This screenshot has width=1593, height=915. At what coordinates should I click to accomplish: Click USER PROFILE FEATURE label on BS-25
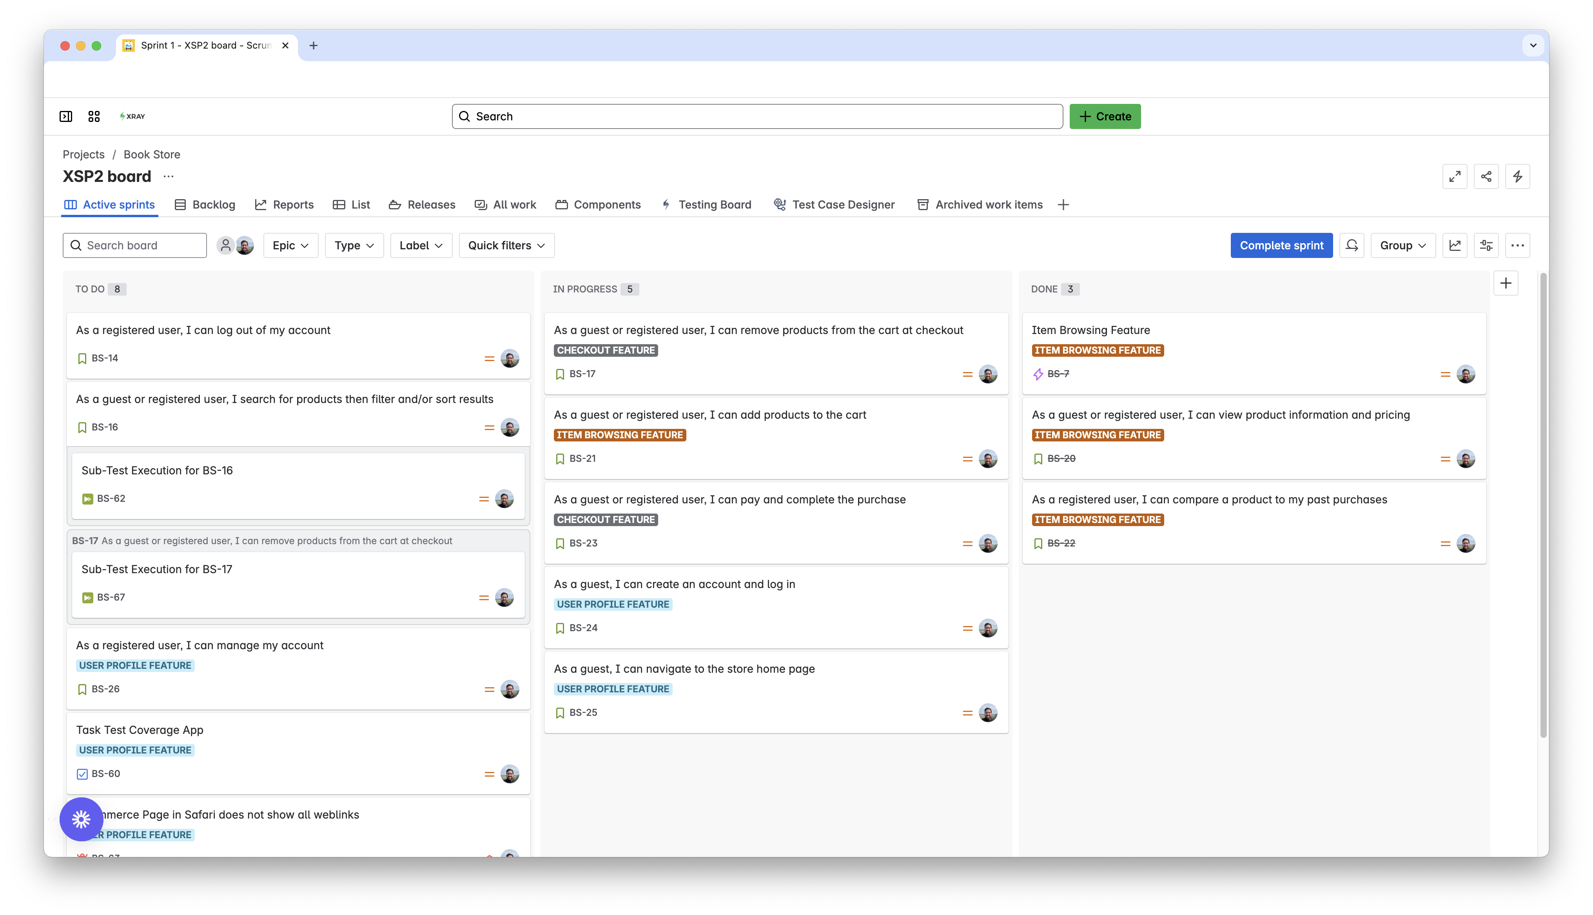[x=612, y=690]
